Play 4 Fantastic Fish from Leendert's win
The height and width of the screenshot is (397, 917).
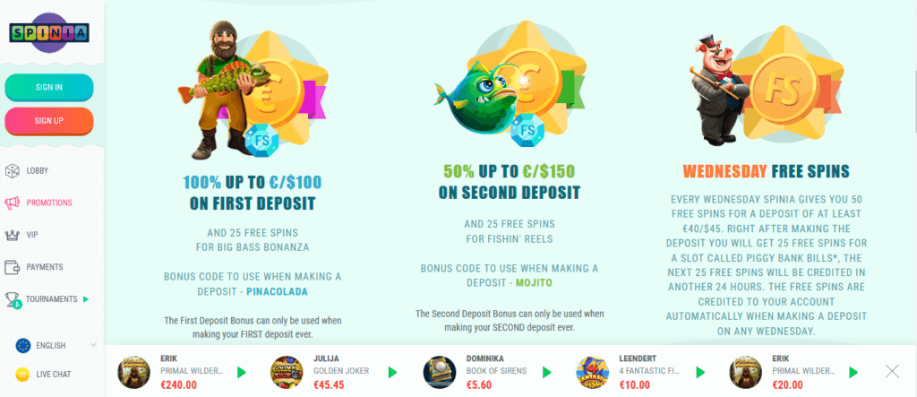700,372
